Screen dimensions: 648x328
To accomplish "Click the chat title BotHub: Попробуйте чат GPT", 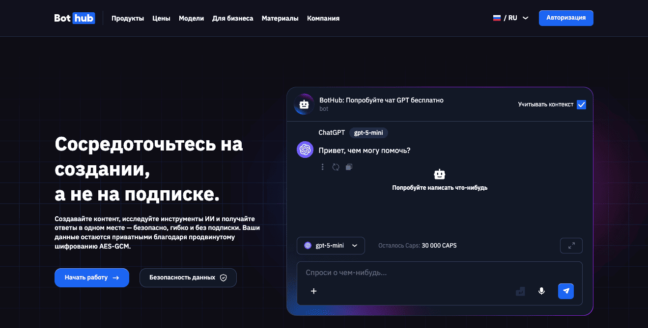I will click(381, 100).
